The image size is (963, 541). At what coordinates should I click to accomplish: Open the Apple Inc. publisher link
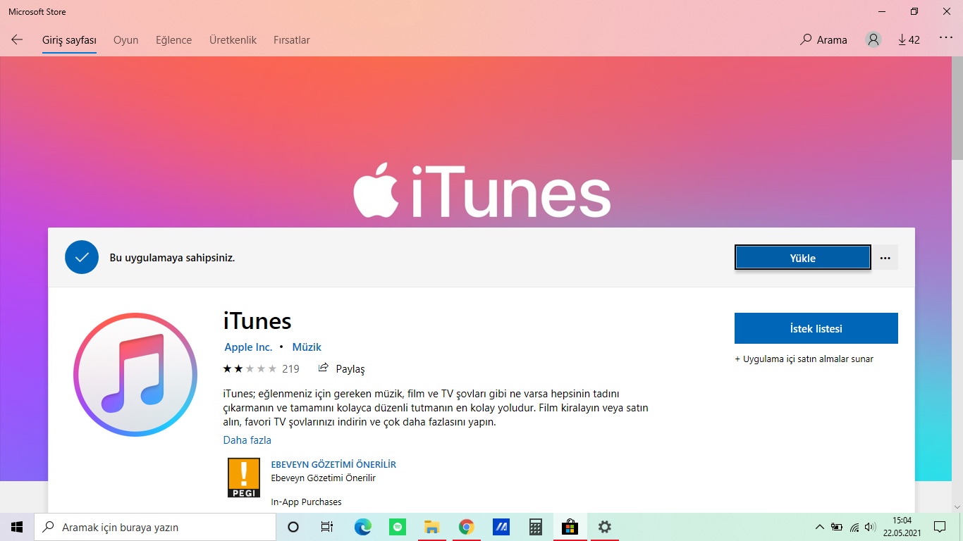click(x=248, y=347)
